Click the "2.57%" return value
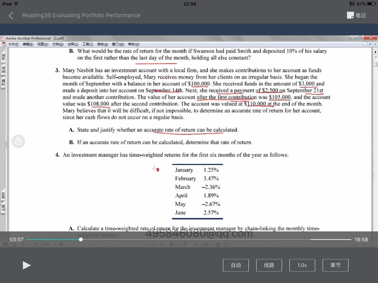This screenshot has width=378, height=283. click(211, 213)
